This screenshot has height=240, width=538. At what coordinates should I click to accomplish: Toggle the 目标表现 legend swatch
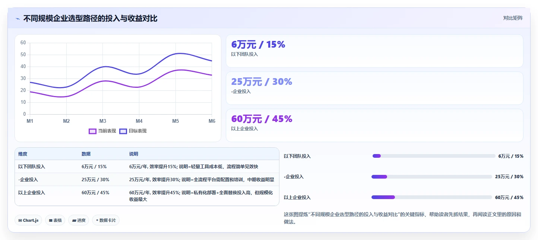(123, 131)
